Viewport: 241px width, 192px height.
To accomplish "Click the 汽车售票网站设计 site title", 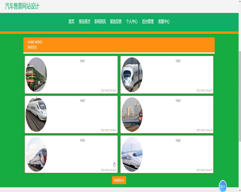I will 22,6.
